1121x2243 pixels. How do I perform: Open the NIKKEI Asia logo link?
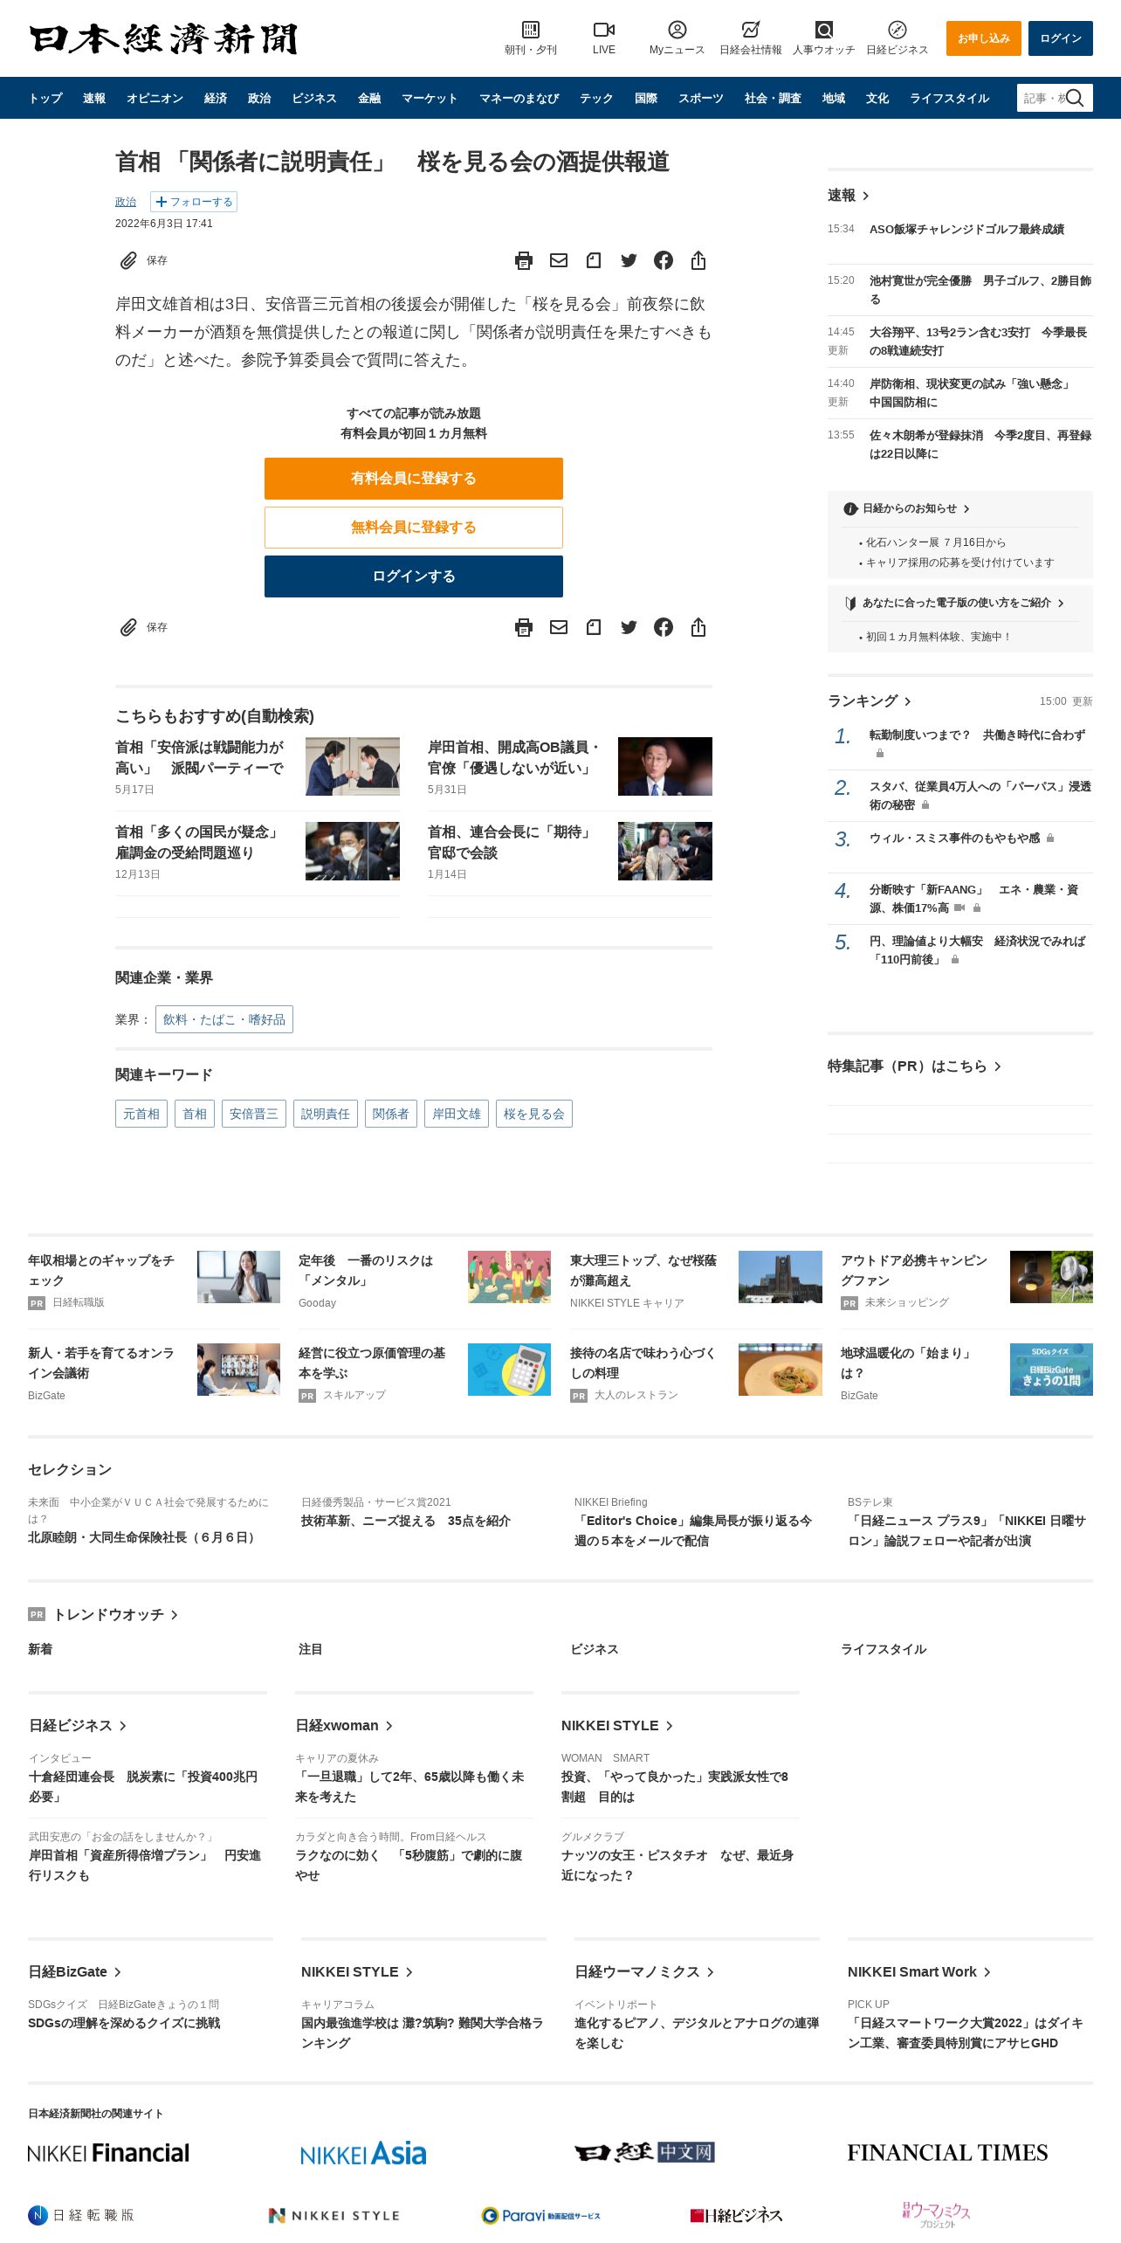point(363,2153)
